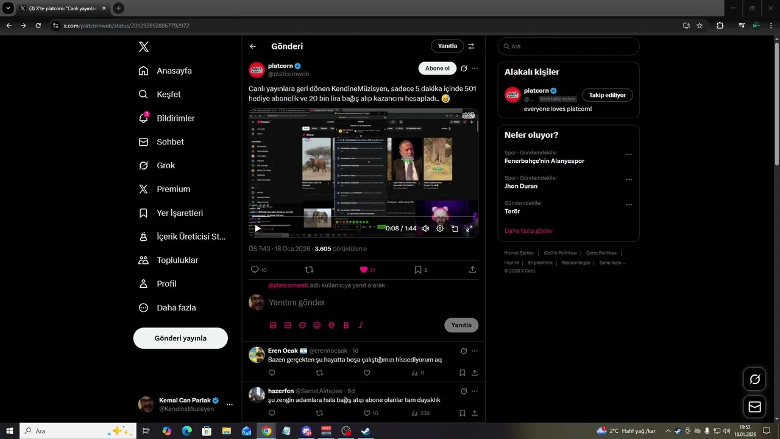Open the floating messages button
Image resolution: width=780 pixels, height=439 pixels.
pos(755,407)
